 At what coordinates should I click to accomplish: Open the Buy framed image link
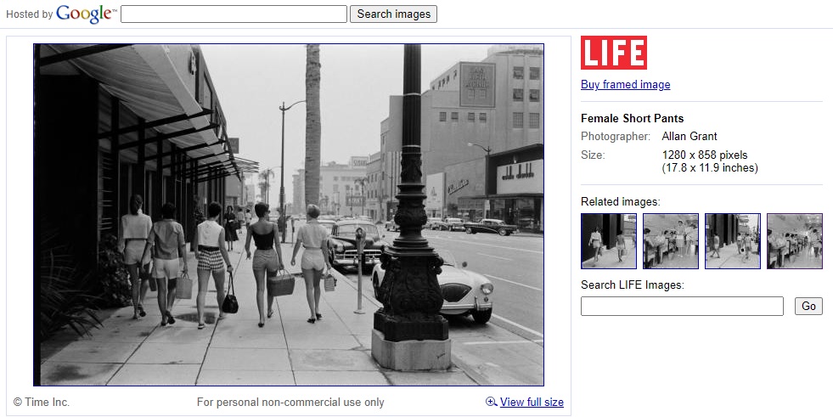[625, 85]
